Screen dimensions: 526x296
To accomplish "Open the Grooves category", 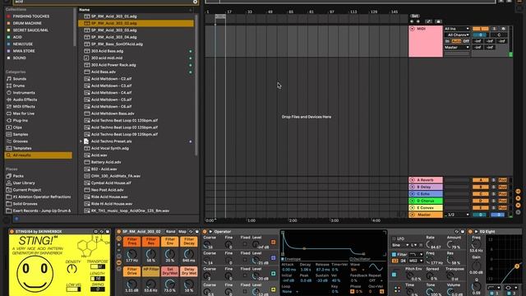I will click(x=20, y=141).
